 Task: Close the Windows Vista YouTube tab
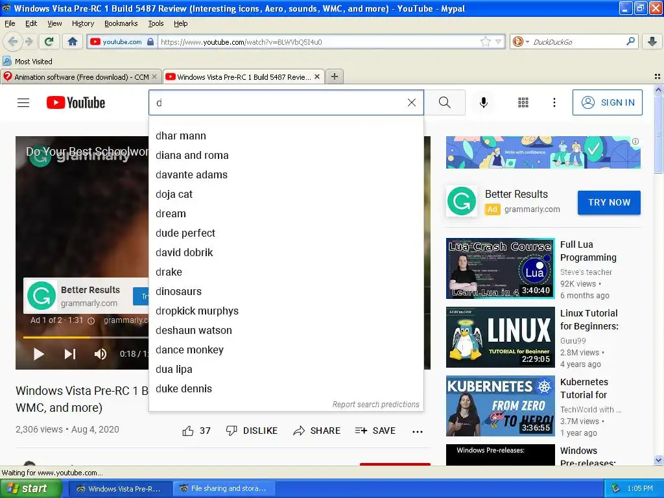click(316, 77)
